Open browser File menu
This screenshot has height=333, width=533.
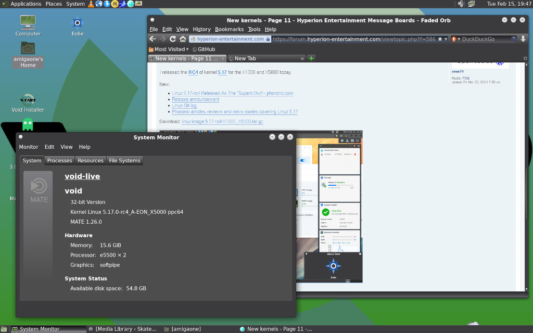click(x=154, y=29)
